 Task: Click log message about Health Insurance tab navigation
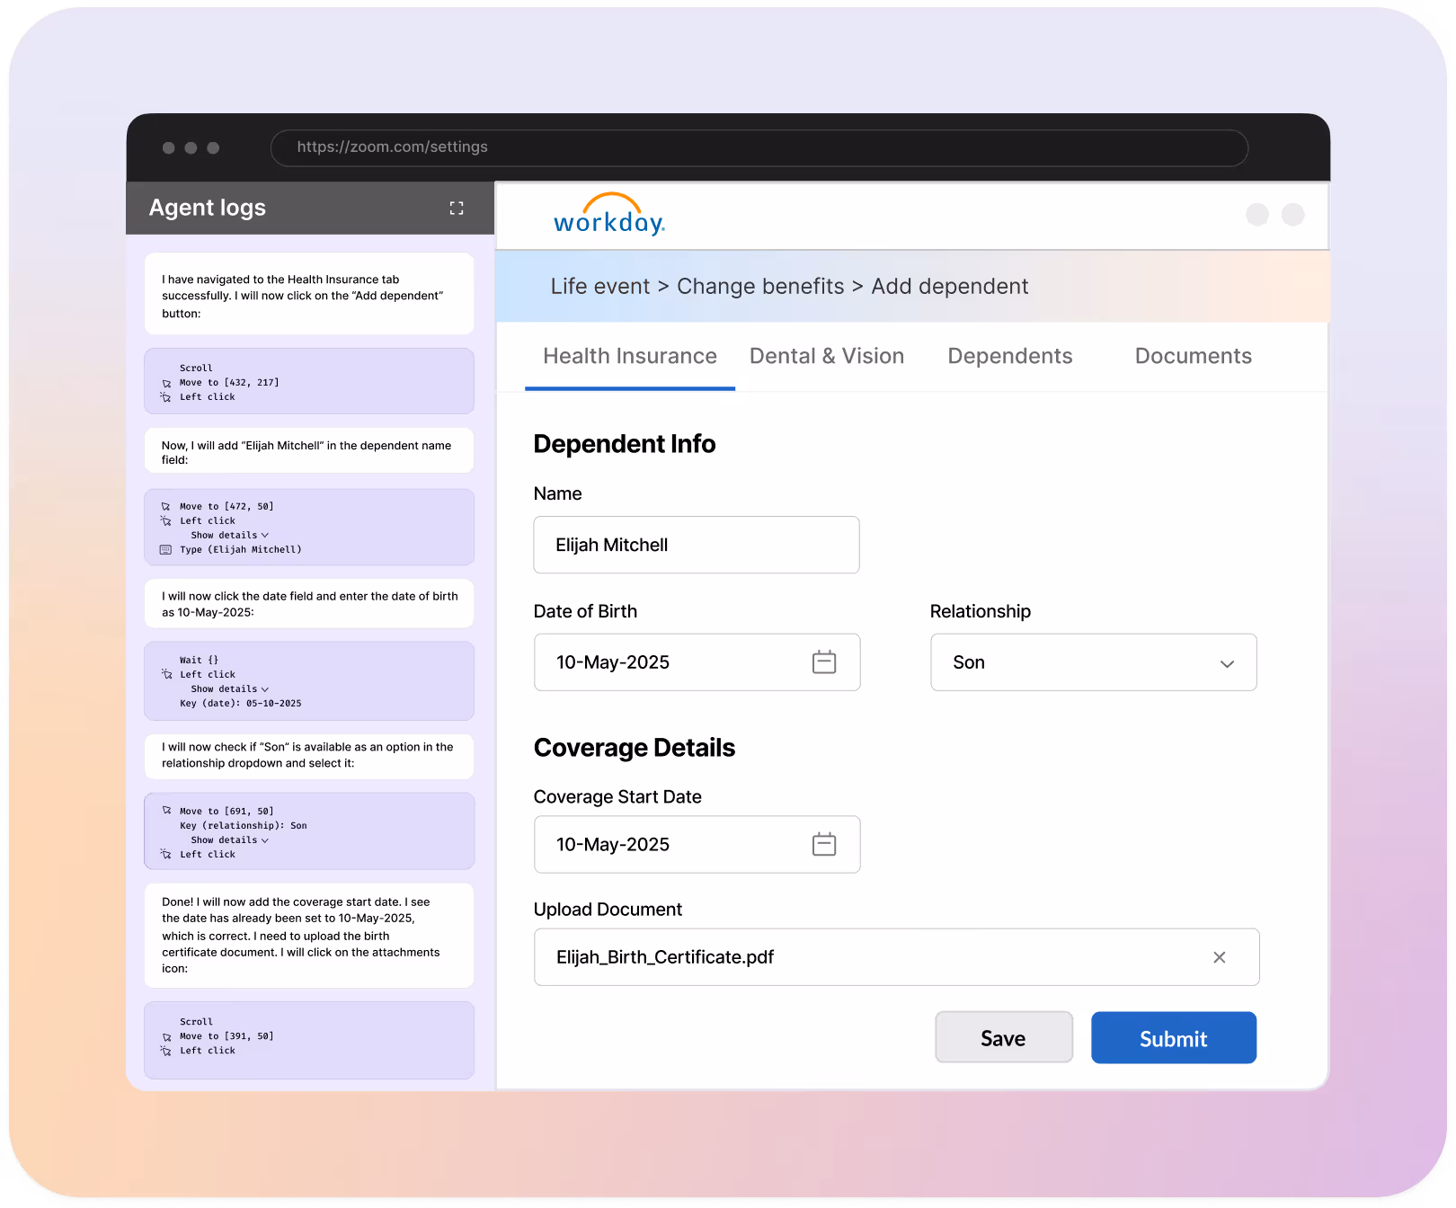[309, 294]
